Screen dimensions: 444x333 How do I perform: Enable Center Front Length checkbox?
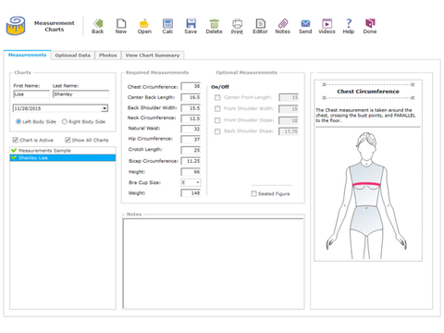tap(217, 97)
